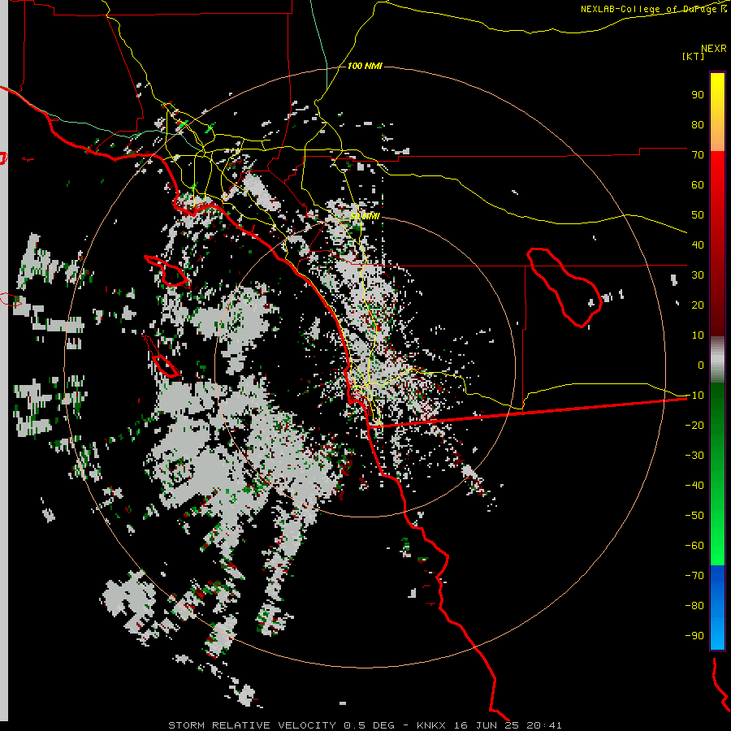Viewport: 731px width, 731px height.
Task: Click the 100 NMI range ring label
Action: click(x=365, y=66)
